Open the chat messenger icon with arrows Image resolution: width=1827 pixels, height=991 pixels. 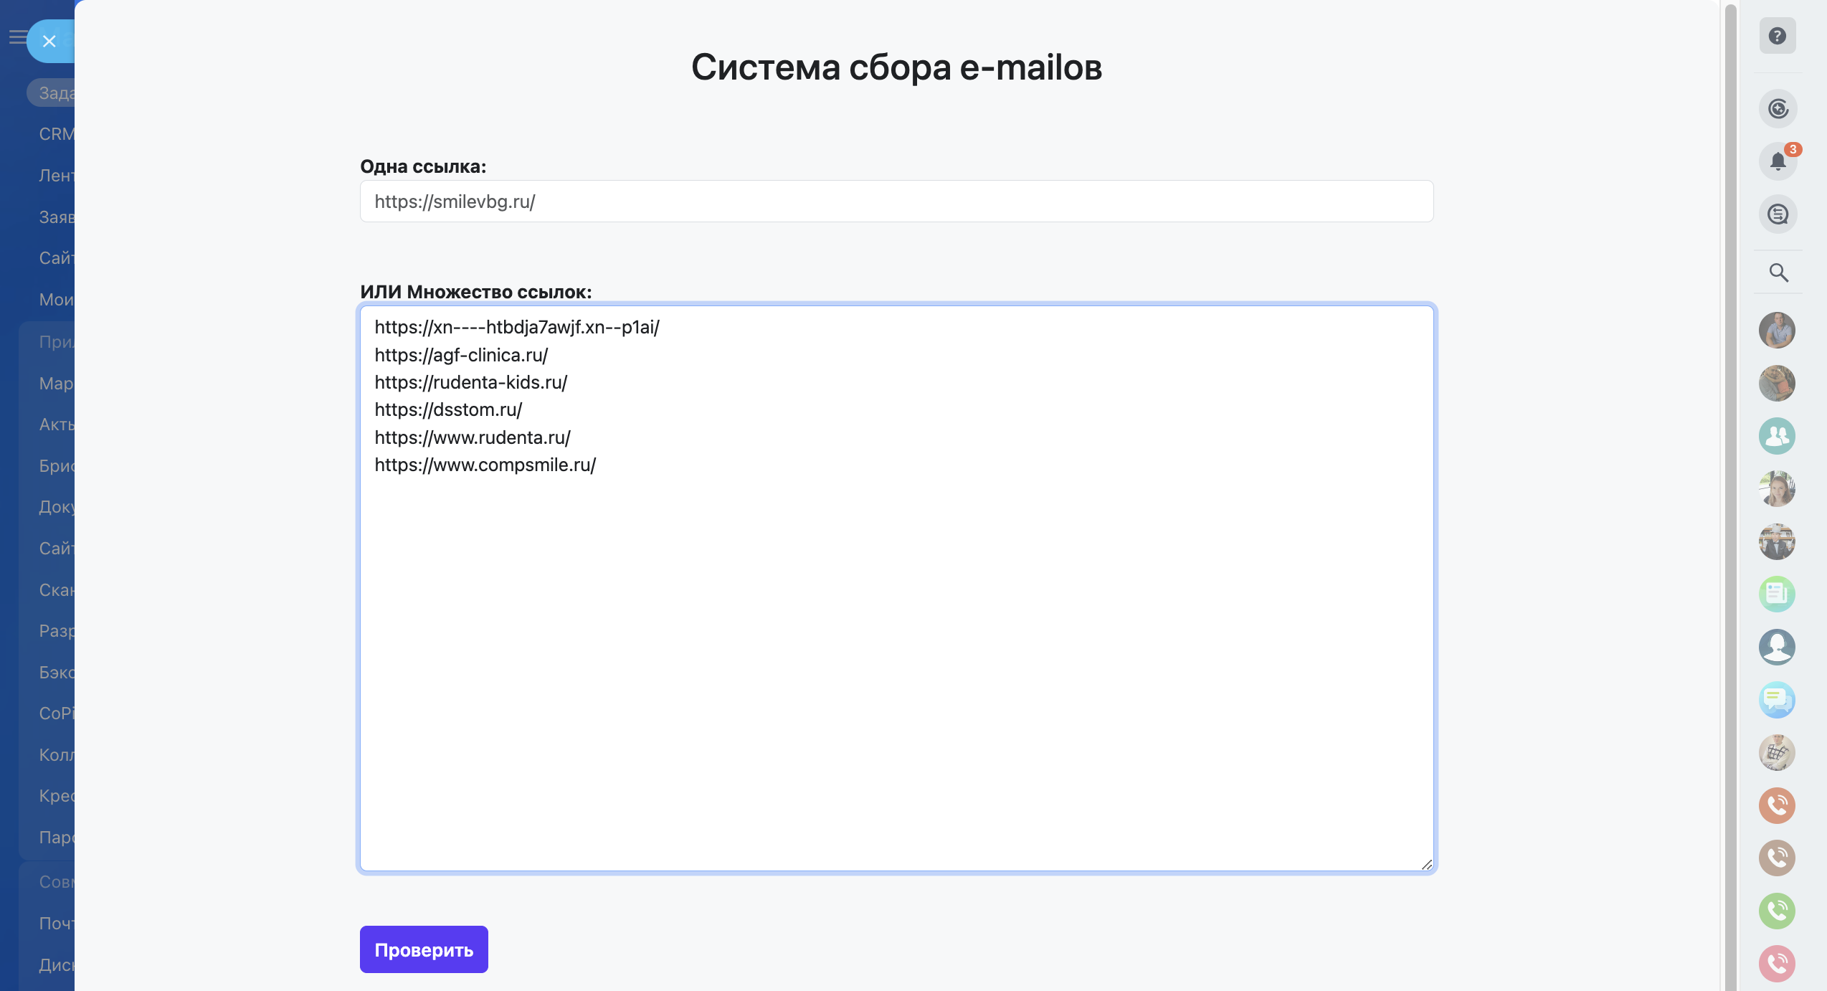[x=1777, y=214]
